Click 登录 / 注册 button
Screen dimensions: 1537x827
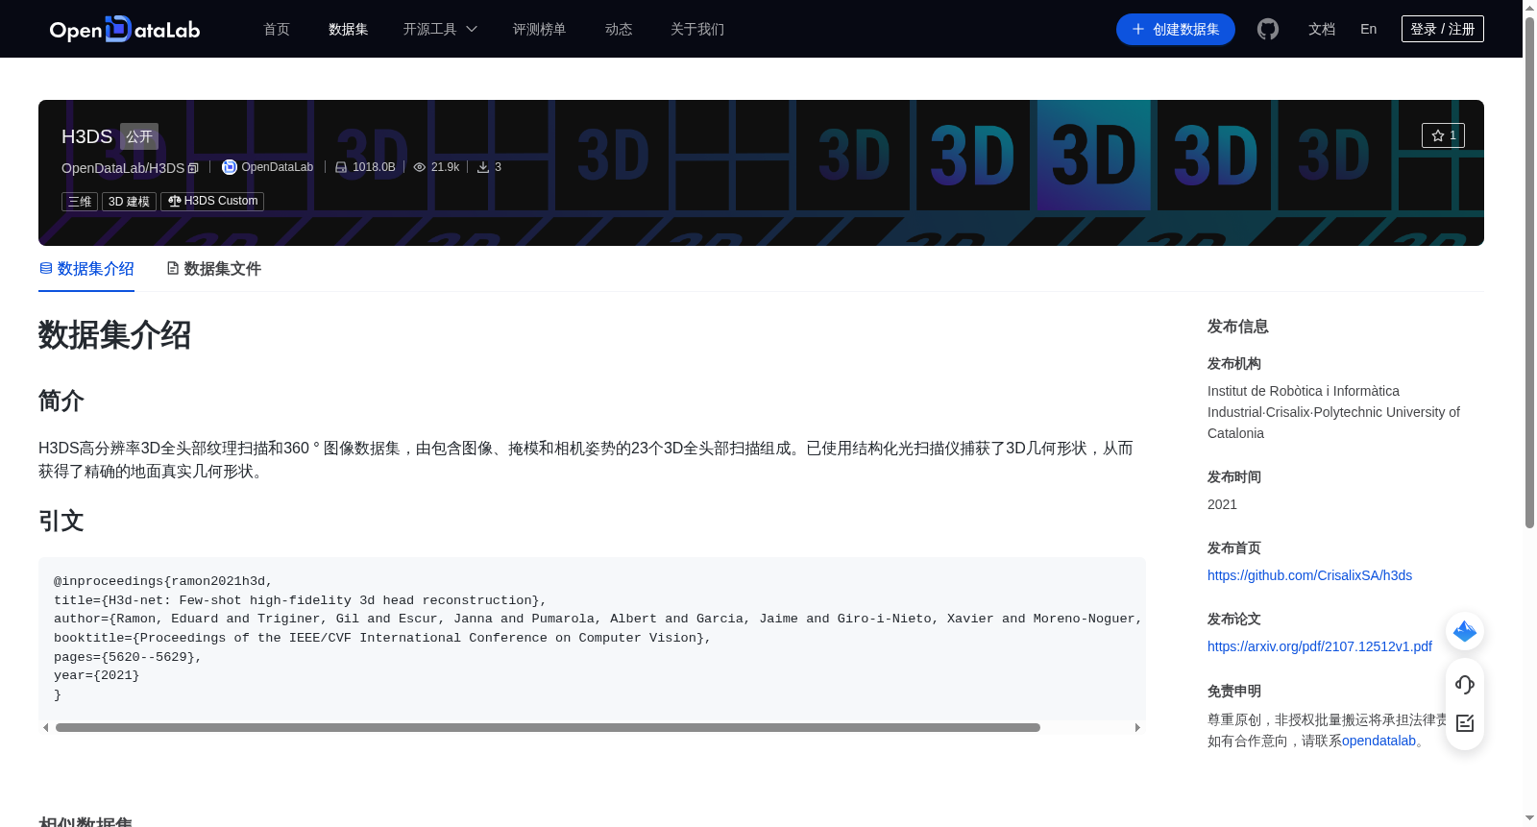point(1443,29)
